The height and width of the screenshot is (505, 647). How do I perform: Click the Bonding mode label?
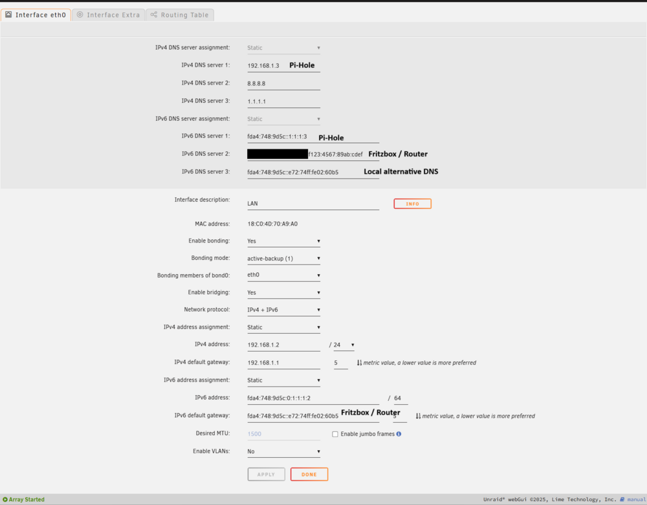tap(210, 258)
